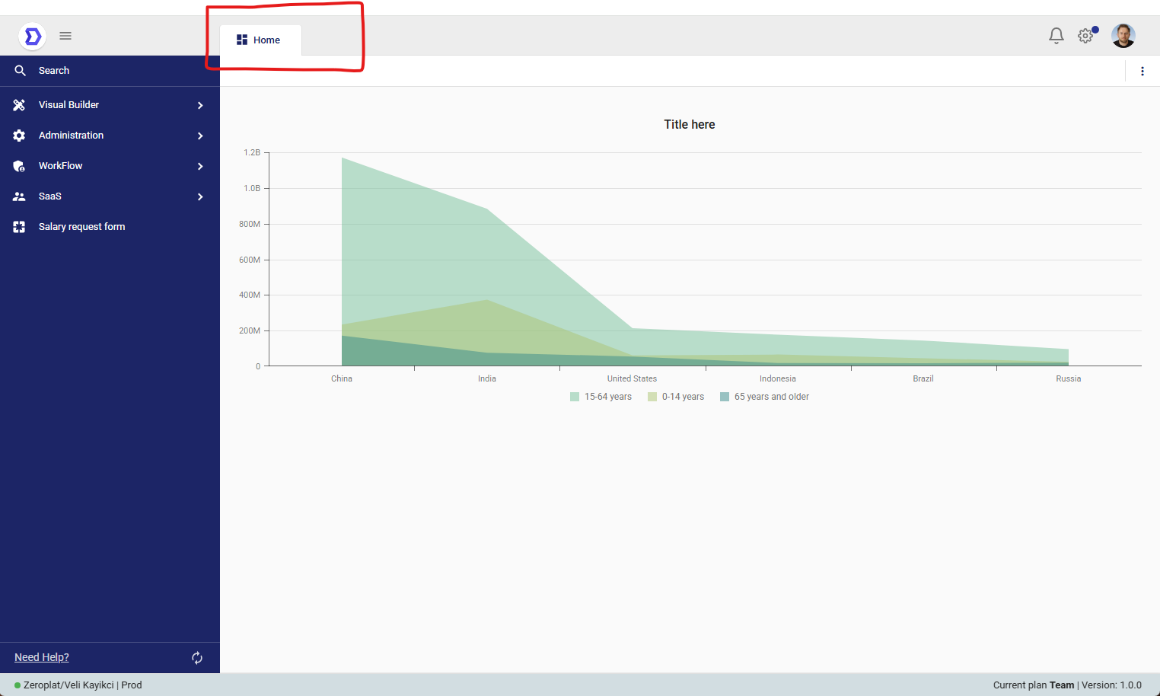Expand the WorkFlow menu chevron
This screenshot has height=696, width=1160.
click(x=200, y=166)
